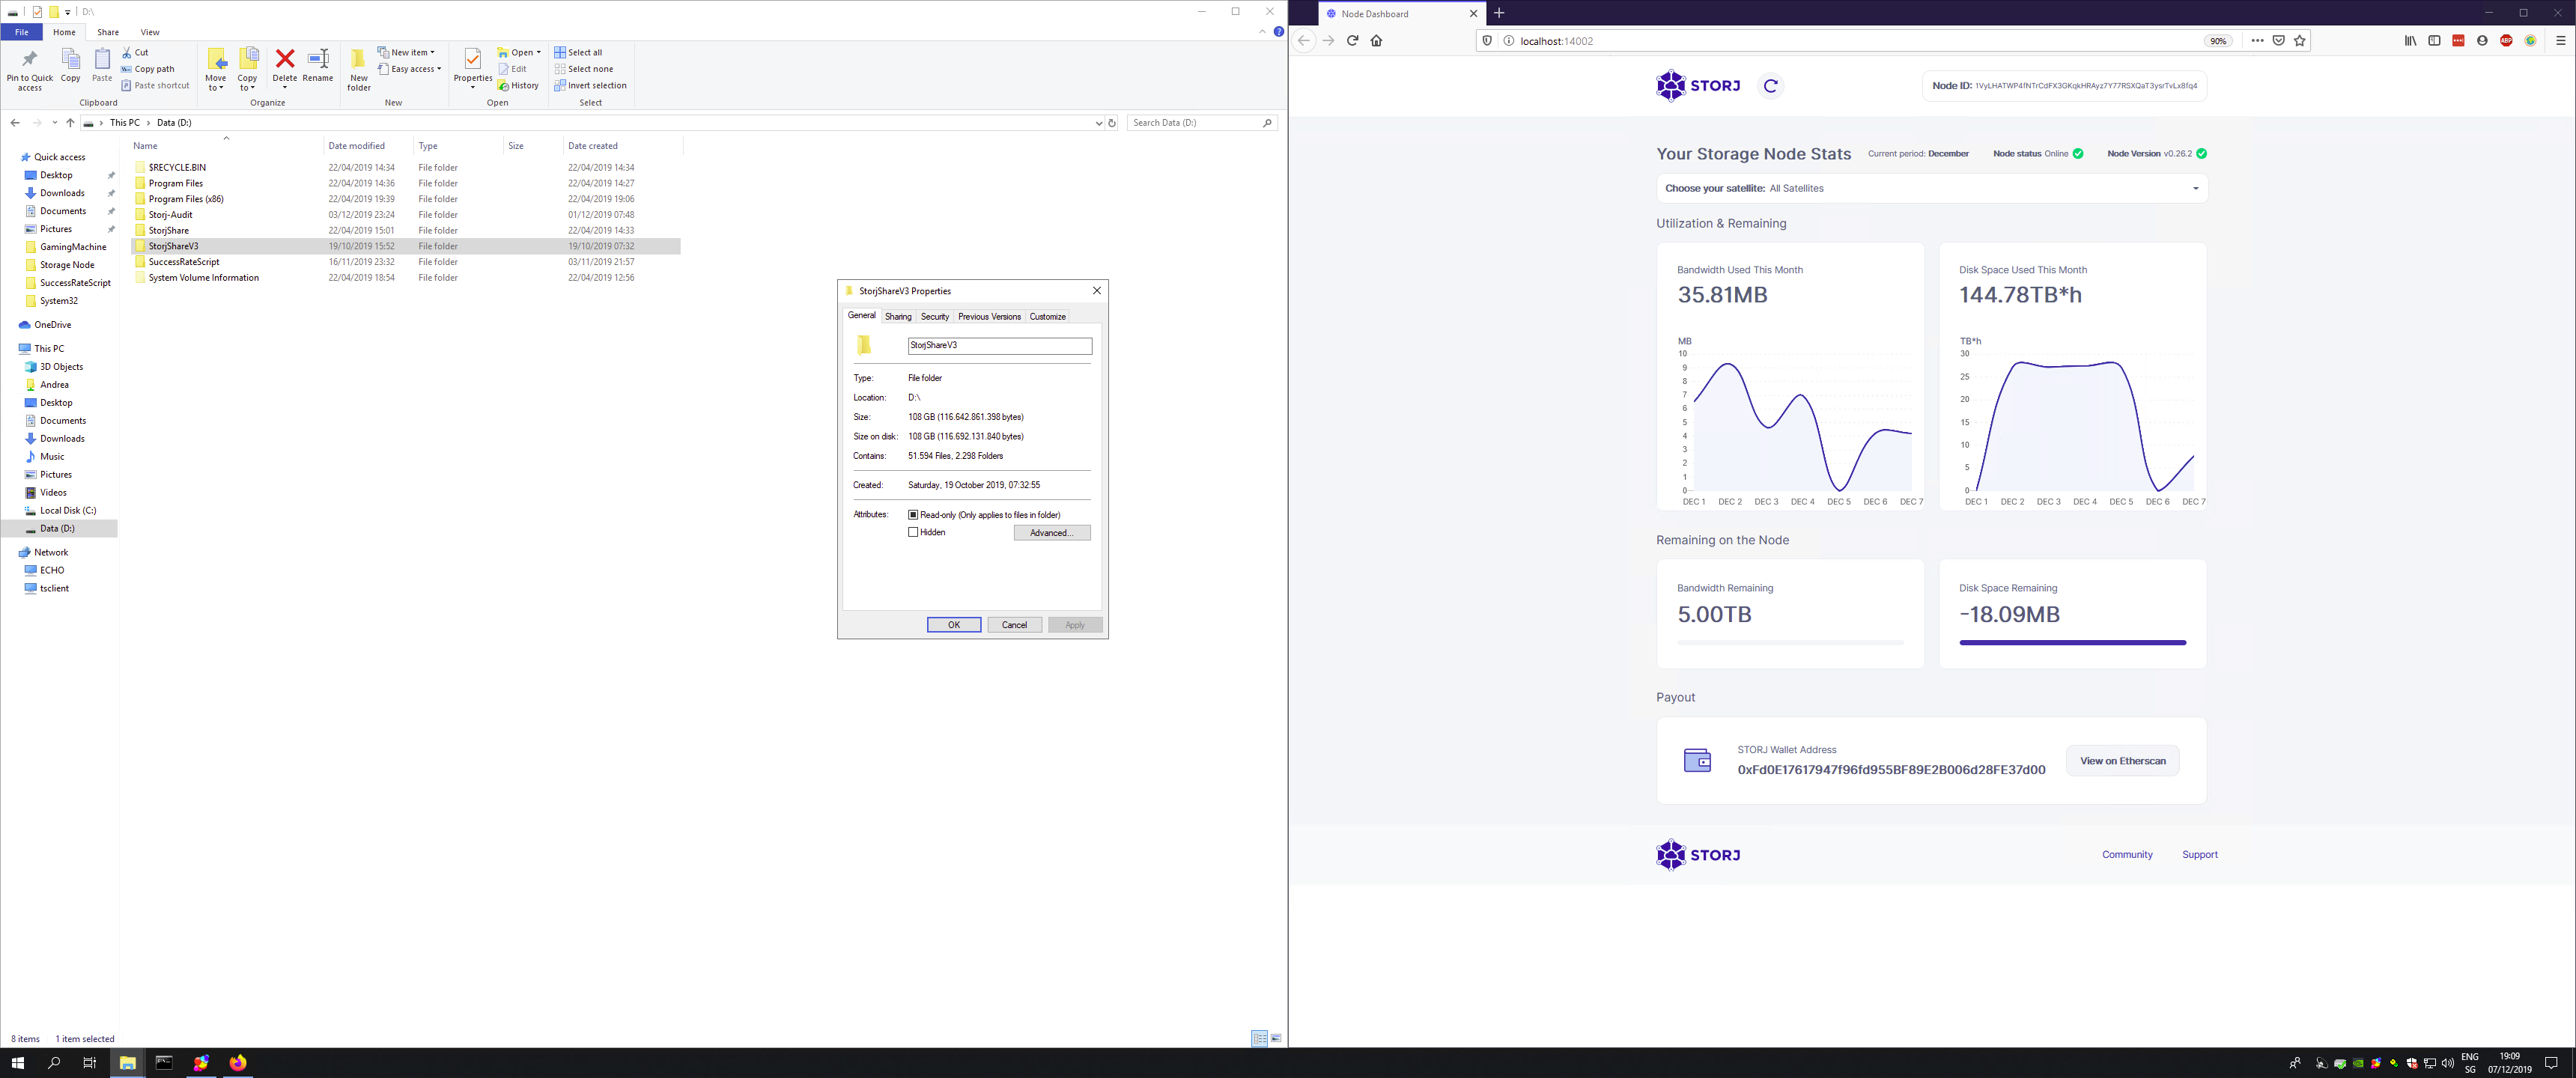Click the Rename icon in ribbon
This screenshot has width=2576, height=1078.
318,63
